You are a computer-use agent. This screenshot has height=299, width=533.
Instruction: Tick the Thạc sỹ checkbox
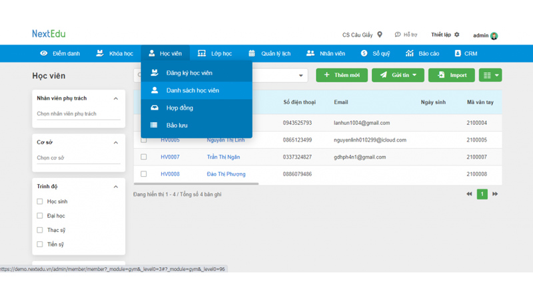[x=40, y=230]
